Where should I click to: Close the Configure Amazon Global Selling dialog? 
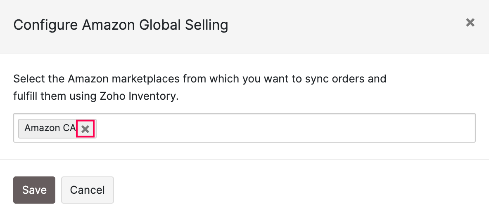(470, 23)
